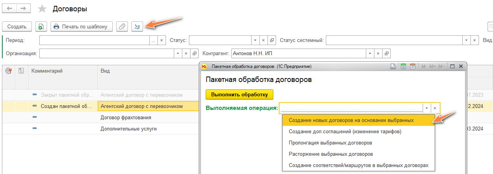
Task: Expand the Статус dropdown list
Action: 255,40
